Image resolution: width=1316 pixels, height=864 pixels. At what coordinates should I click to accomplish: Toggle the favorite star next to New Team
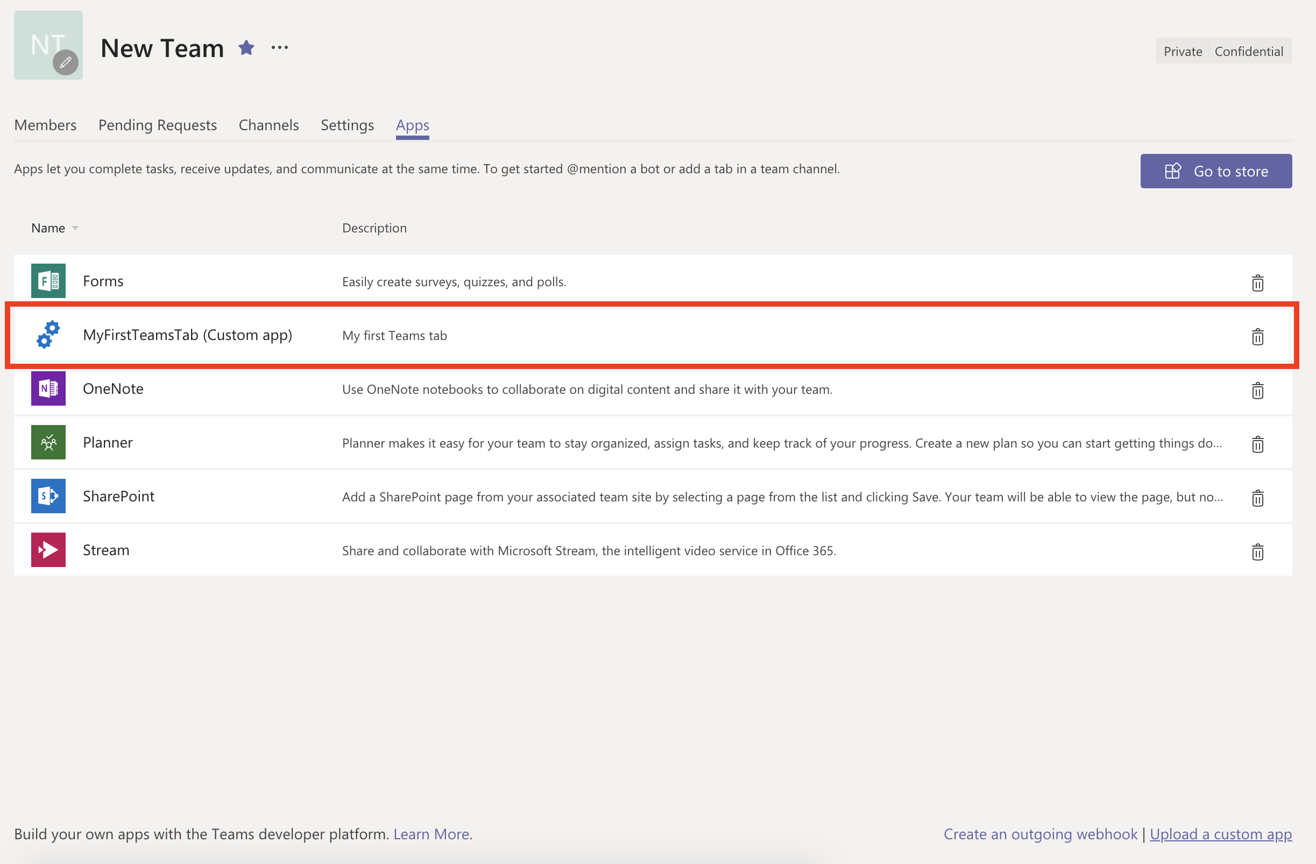click(246, 48)
